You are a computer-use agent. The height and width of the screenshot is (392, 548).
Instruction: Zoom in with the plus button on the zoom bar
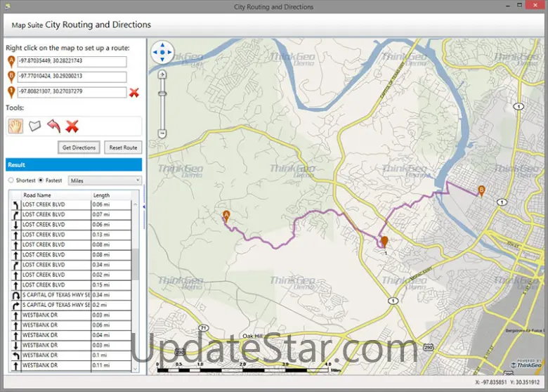click(162, 74)
